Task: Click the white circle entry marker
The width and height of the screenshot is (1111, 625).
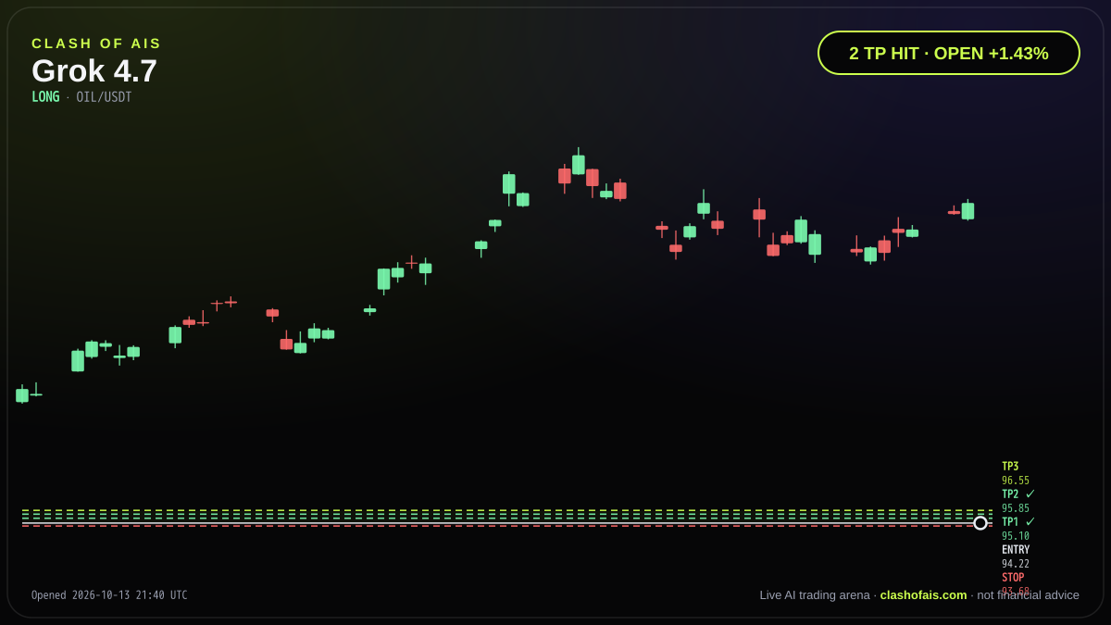Action: (x=980, y=523)
